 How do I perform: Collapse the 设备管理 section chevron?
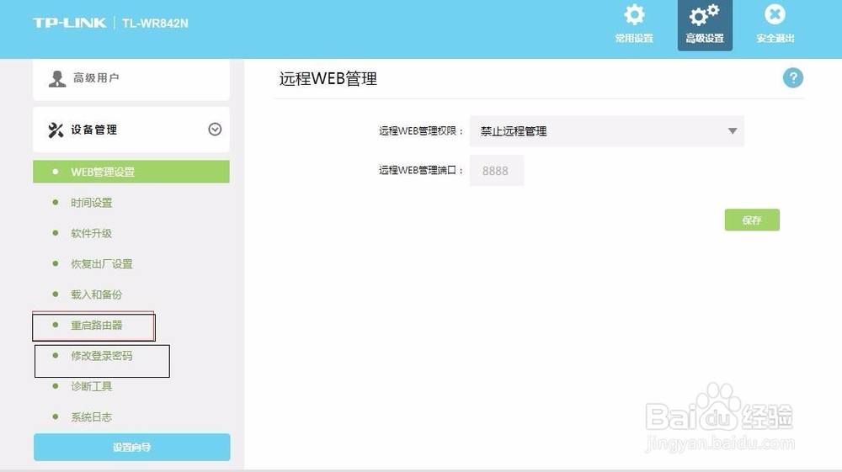[215, 130]
